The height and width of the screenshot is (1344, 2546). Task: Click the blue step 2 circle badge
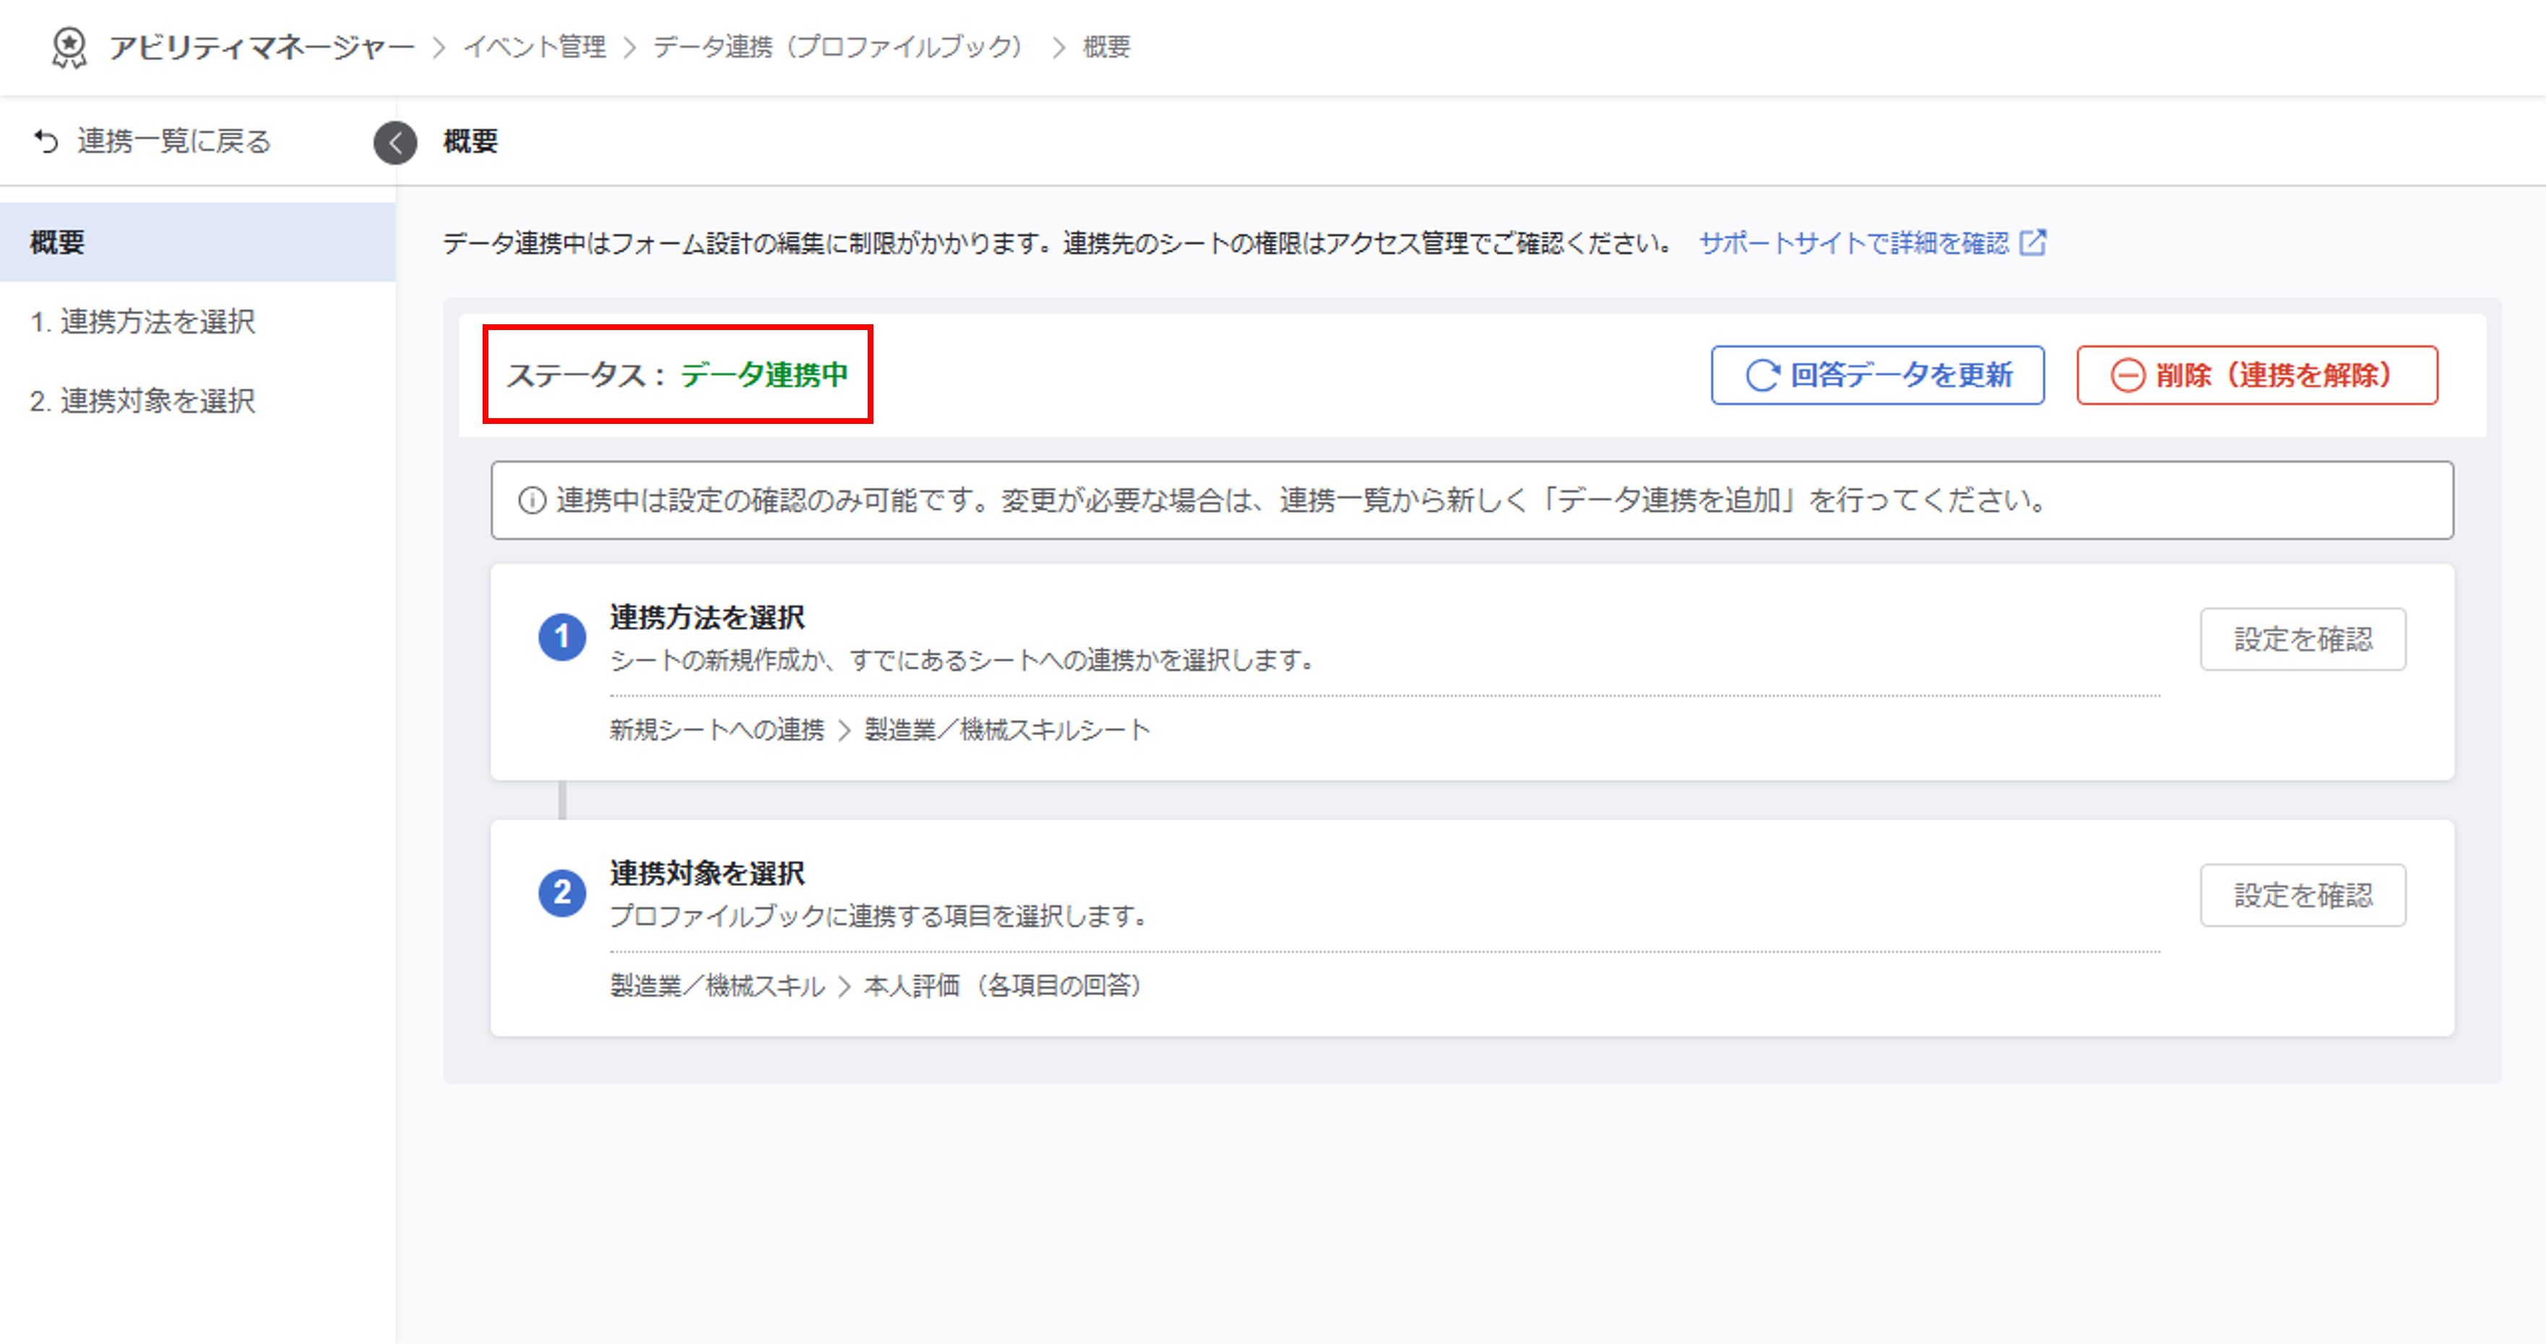click(561, 893)
